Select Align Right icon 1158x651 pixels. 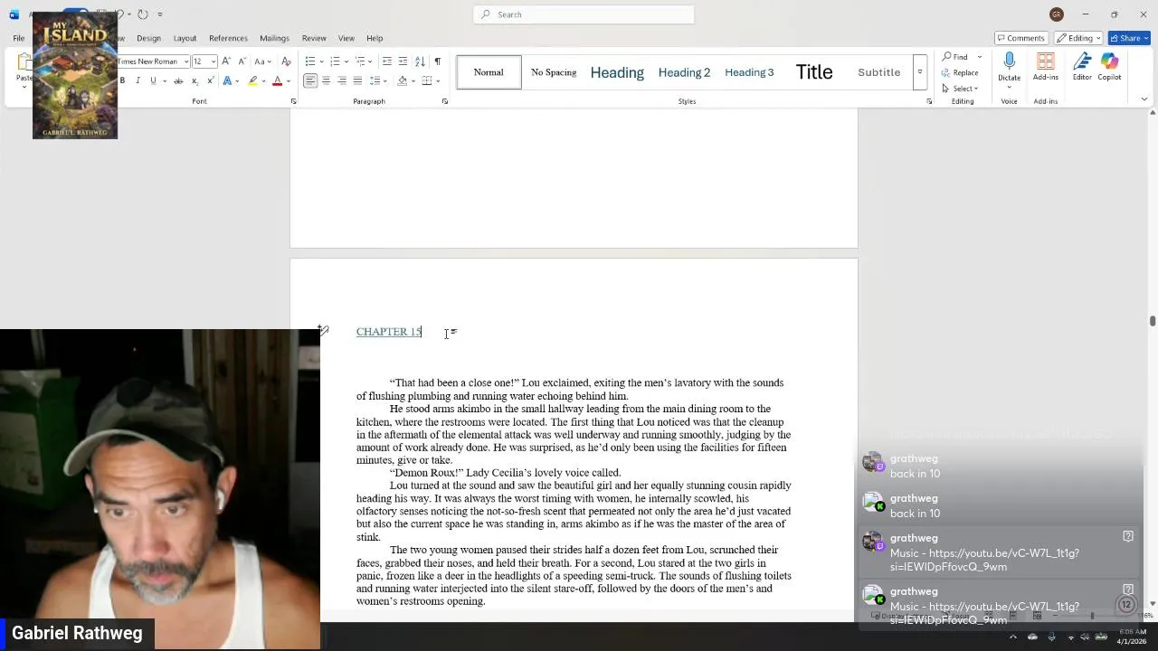click(342, 81)
